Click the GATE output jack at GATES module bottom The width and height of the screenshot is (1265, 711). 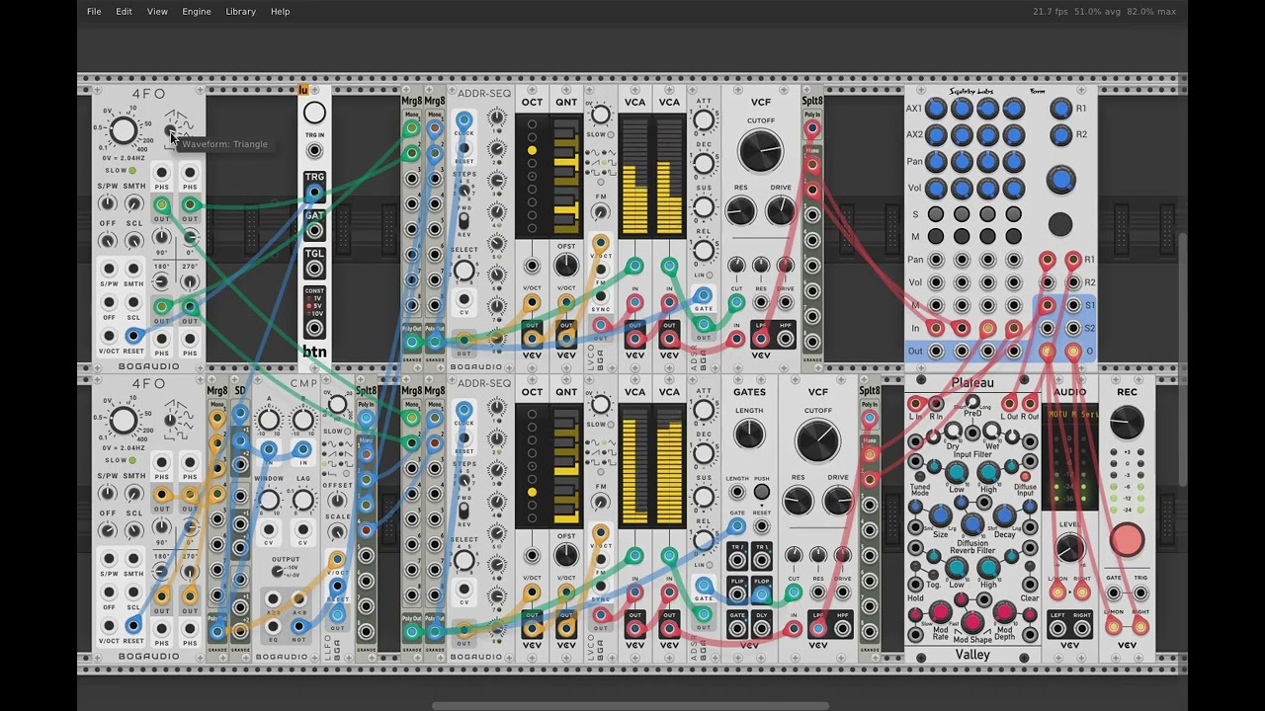click(x=737, y=628)
